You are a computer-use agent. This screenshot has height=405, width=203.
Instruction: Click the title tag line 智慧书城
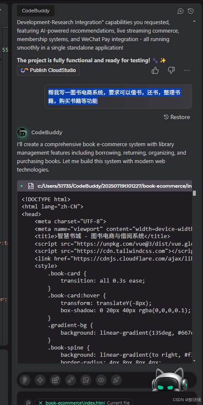102,236
